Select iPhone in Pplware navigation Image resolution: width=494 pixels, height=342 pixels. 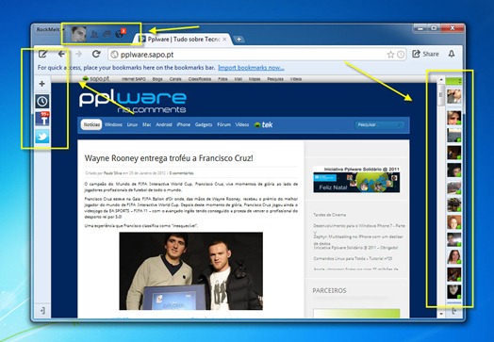tap(183, 124)
